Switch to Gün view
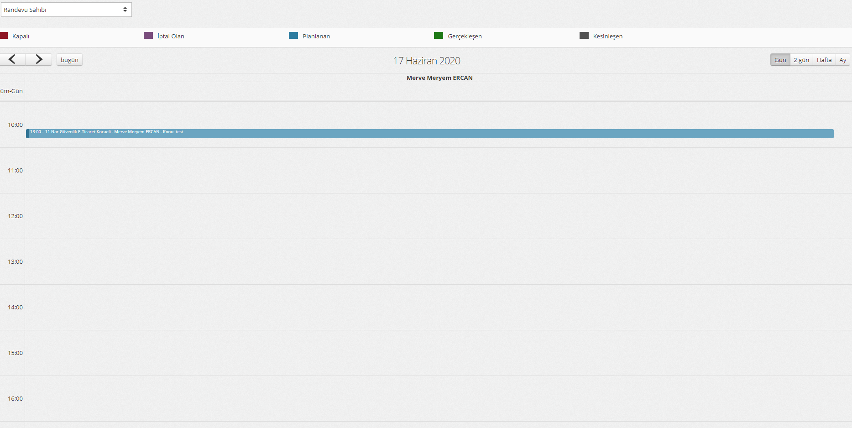This screenshot has width=852, height=428. click(x=780, y=60)
